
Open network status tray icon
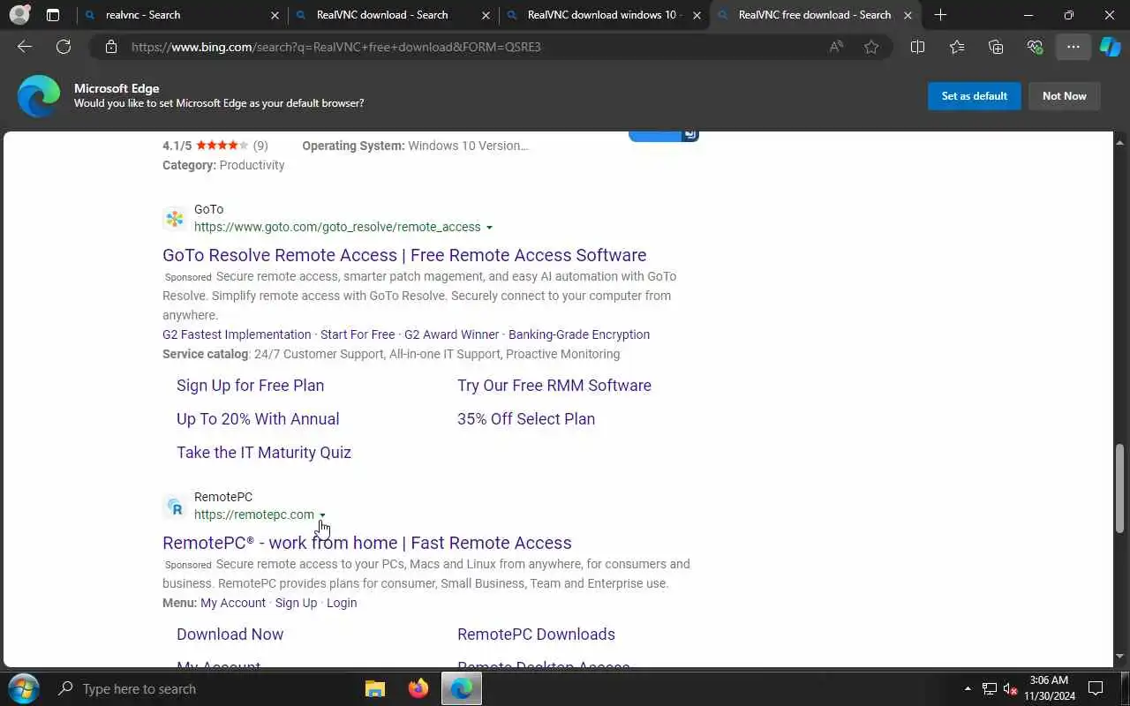tap(990, 688)
